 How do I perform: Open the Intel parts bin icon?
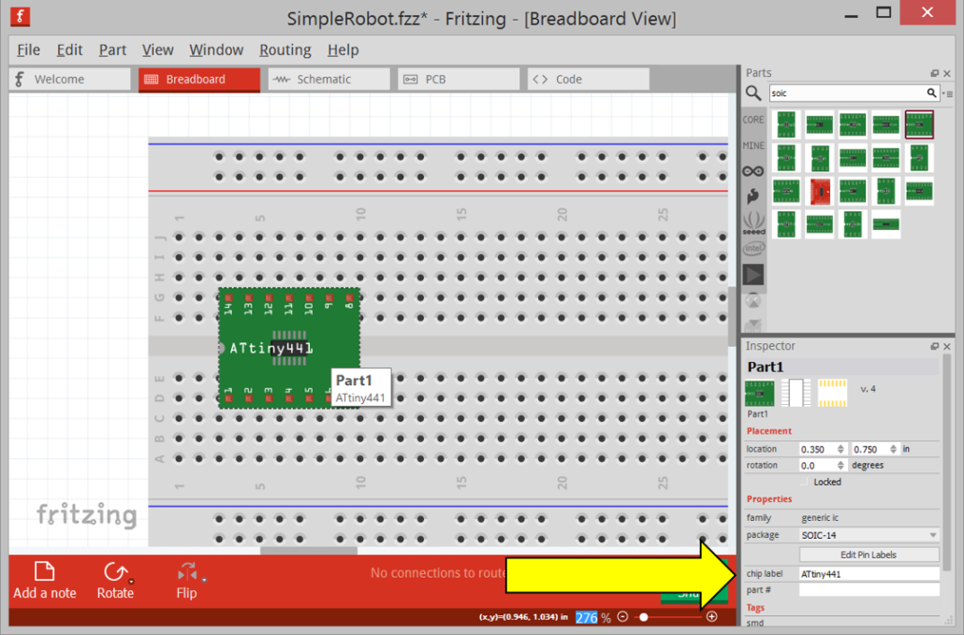(753, 248)
